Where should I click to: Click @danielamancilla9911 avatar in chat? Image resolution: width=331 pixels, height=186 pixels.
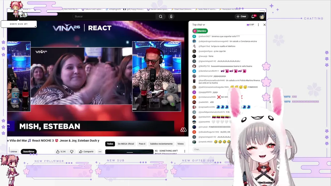[x=194, y=71]
